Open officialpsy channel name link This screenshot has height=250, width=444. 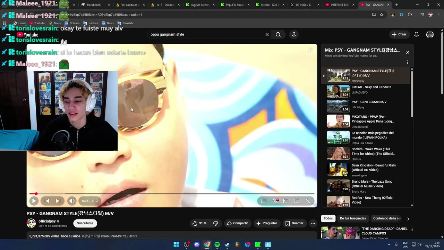click(47, 221)
